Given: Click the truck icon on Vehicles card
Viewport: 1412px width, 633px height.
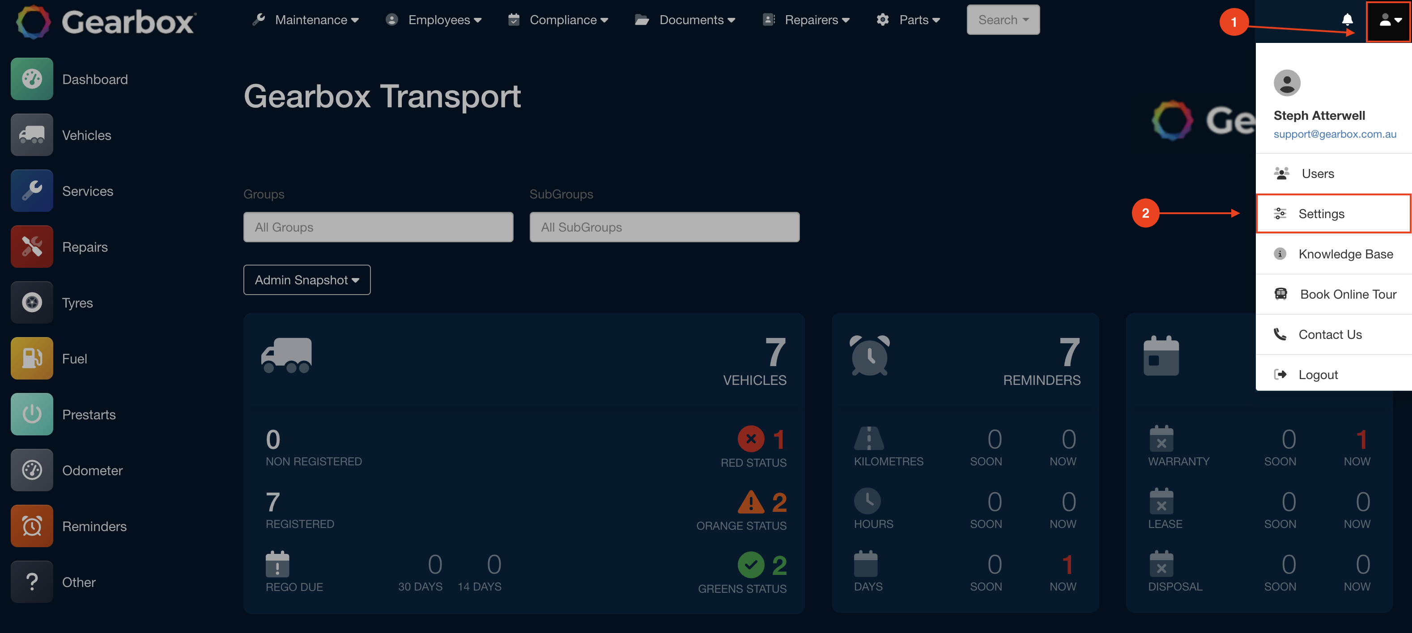Looking at the screenshot, I should (x=287, y=355).
